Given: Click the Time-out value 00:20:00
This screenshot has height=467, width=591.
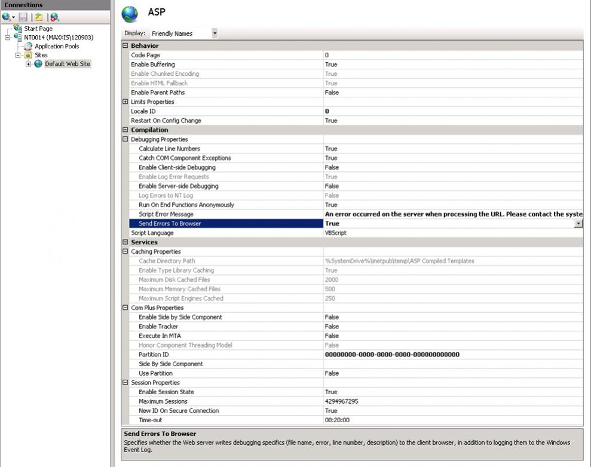Looking at the screenshot, I should click(337, 420).
